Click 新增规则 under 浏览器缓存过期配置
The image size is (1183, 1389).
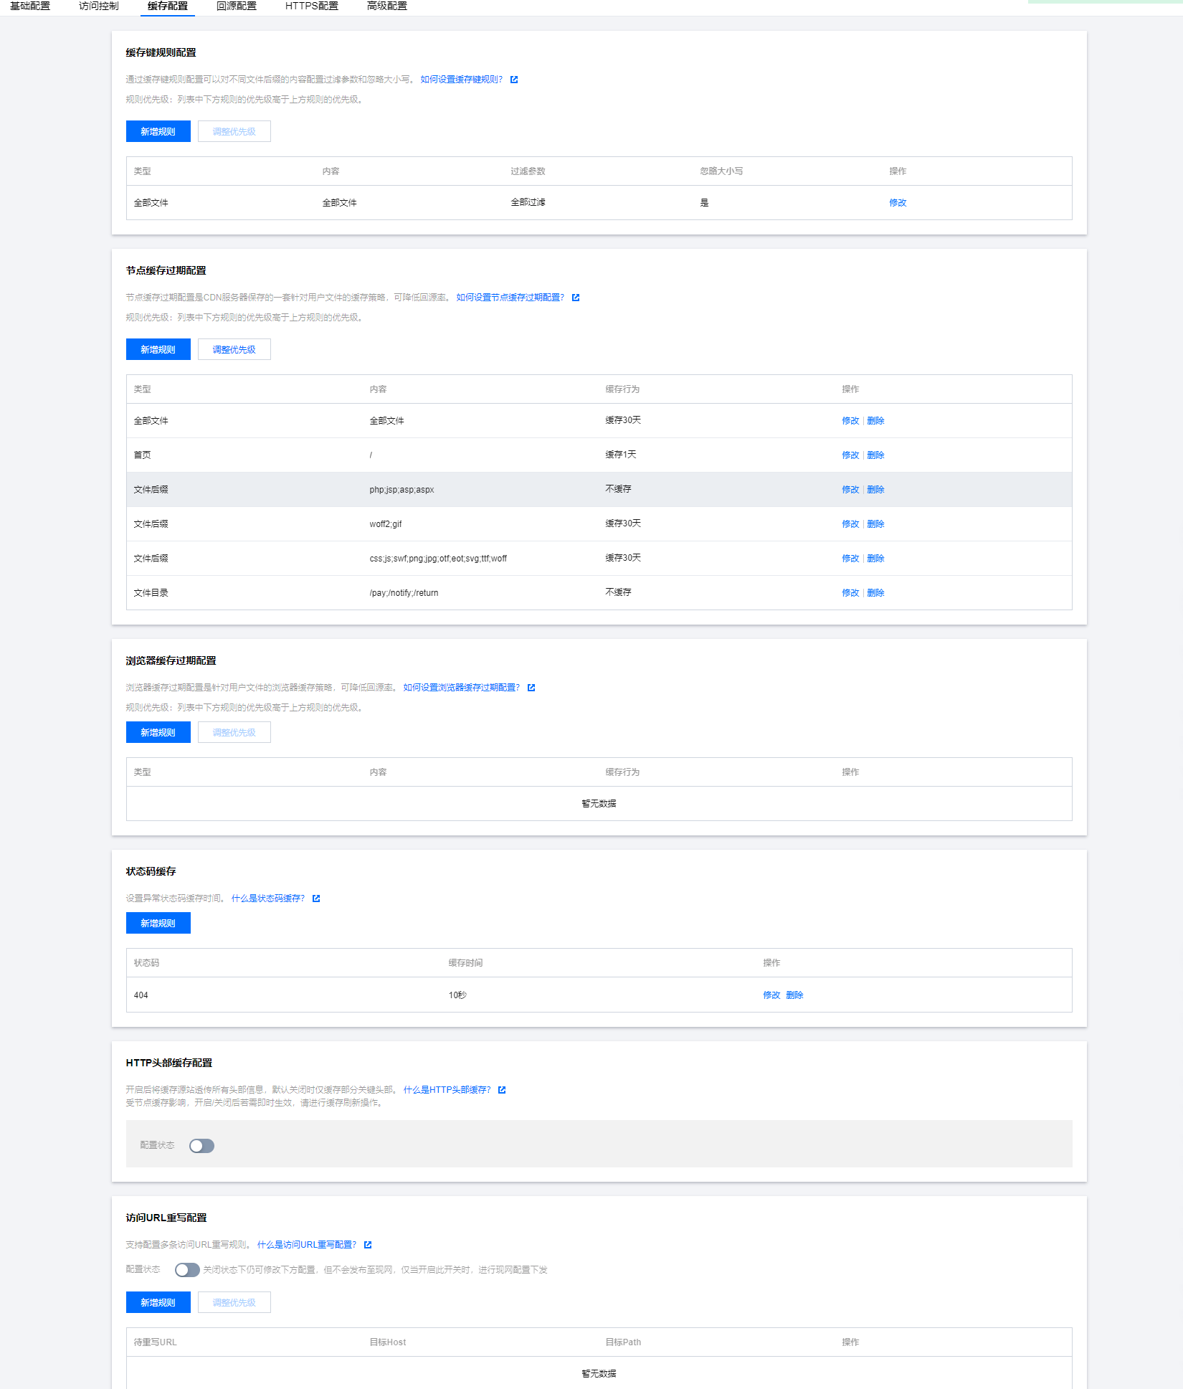tap(158, 732)
